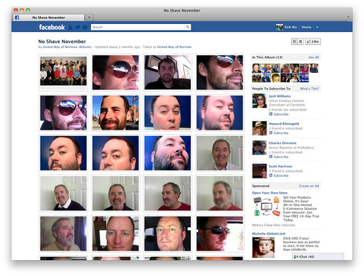The height and width of the screenshot is (276, 364).
Task: Open the Albums link in byline
Action: point(85,47)
